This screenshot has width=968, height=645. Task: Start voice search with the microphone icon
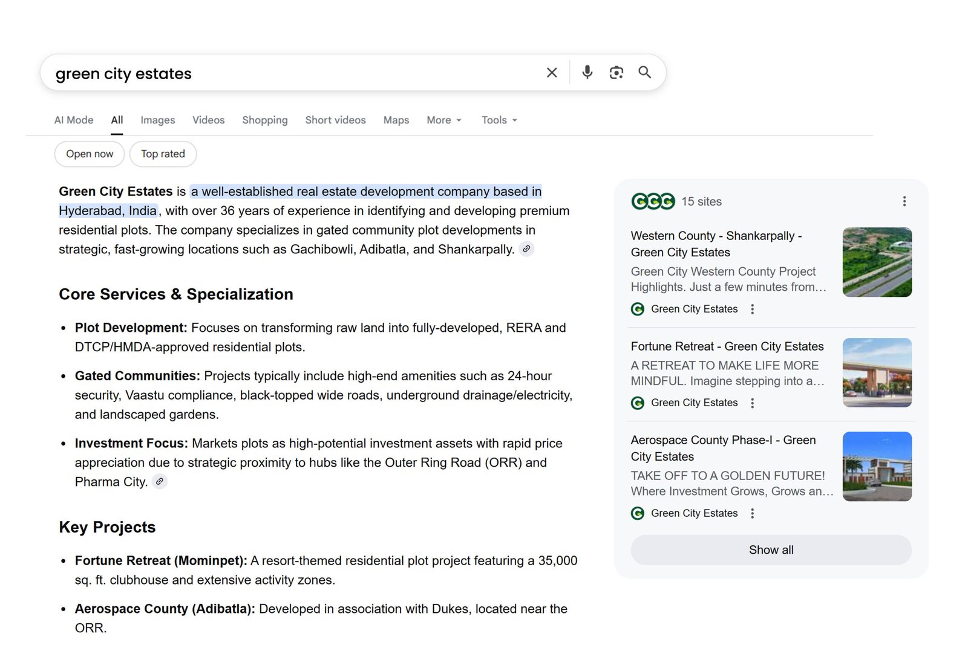click(x=586, y=72)
